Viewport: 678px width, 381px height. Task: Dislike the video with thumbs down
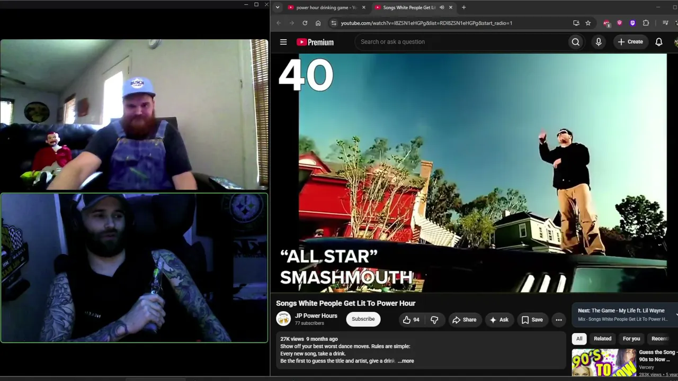pos(434,320)
